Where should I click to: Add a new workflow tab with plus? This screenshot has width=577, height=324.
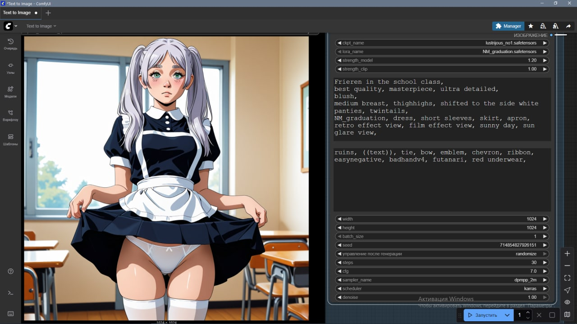coord(48,13)
